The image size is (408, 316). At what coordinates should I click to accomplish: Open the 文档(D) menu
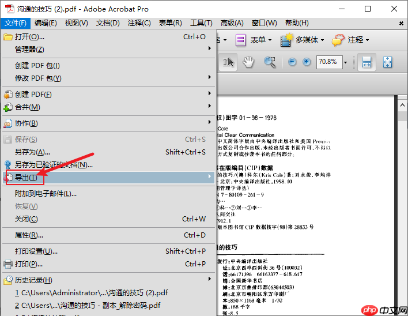[x=108, y=23]
